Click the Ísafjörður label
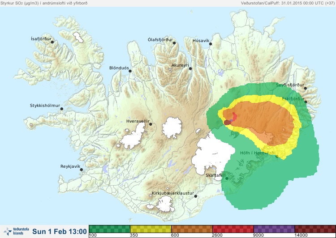 point(41,39)
